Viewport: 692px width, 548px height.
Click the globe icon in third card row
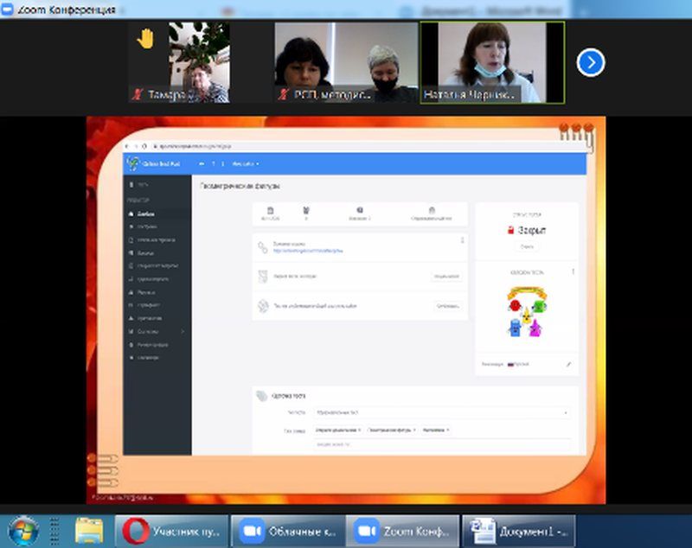pos(263,306)
